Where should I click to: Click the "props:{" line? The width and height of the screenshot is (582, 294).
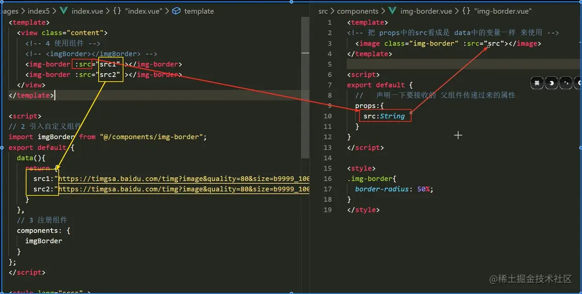369,106
